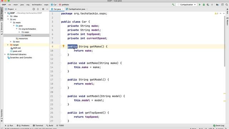Open the Maven tool window
The image size is (229, 129).
click(228, 21)
